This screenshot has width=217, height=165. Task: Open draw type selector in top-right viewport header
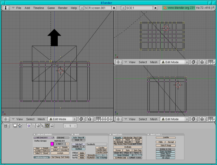coord(194,62)
